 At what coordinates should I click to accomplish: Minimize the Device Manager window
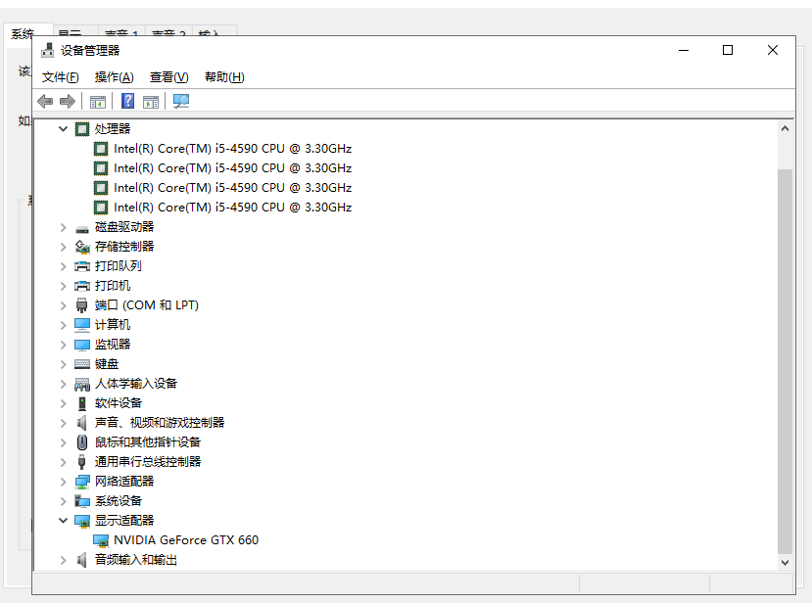684,50
